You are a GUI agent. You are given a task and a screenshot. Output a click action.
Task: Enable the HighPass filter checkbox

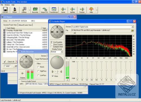(38, 71)
